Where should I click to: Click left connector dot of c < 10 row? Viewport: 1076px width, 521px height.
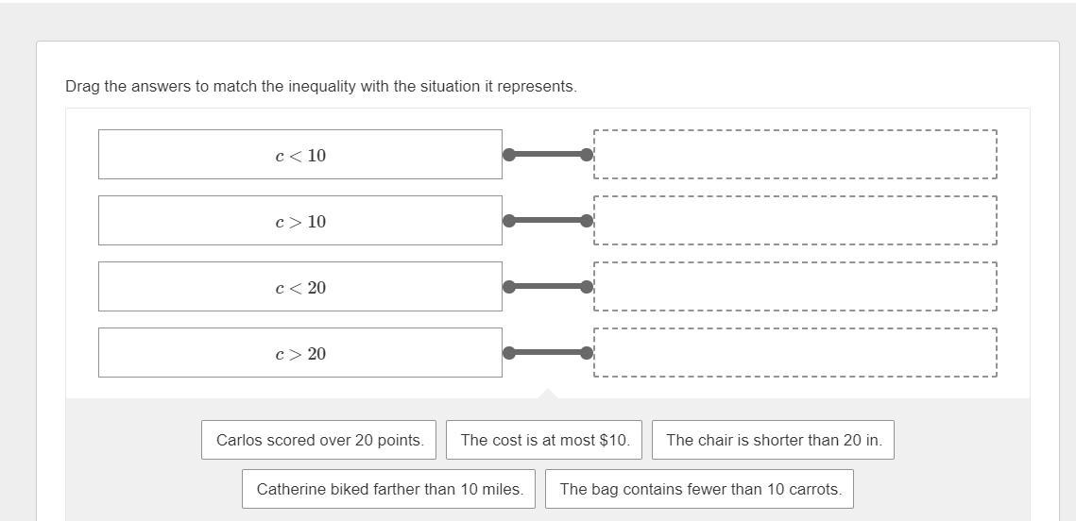(509, 155)
